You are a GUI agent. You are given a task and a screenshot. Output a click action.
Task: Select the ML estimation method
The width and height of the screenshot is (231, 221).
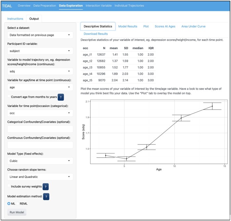coord(9,204)
